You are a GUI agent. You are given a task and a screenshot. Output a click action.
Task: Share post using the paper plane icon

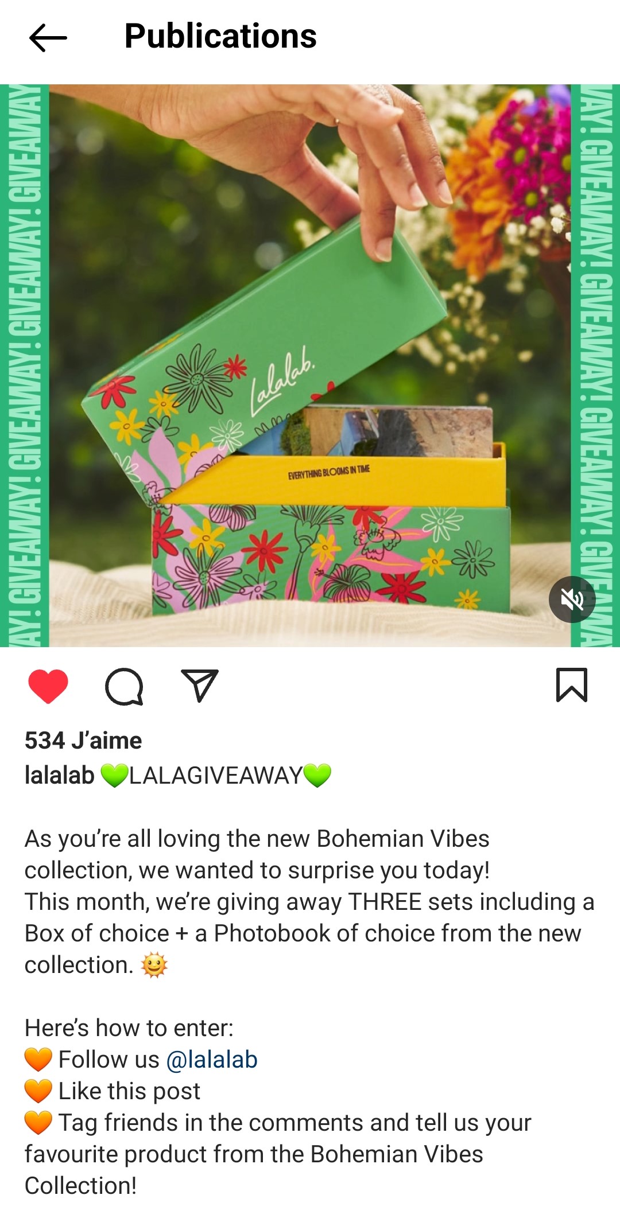click(x=200, y=686)
